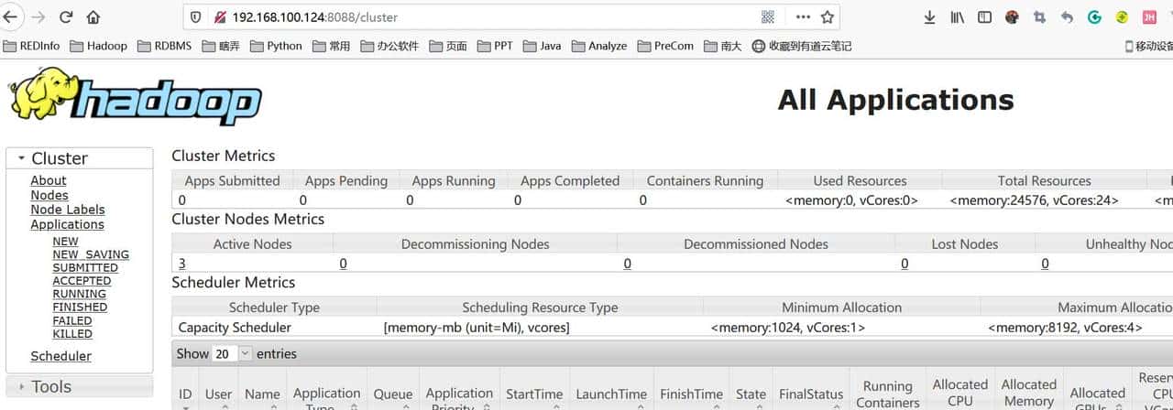Click the Active Nodes count 3 link

point(182,264)
